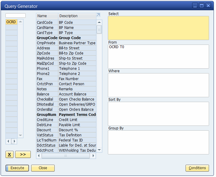The height and width of the screenshot is (177, 216).
Task: Select the CntctPrsn field
Action: click(x=47, y=84)
